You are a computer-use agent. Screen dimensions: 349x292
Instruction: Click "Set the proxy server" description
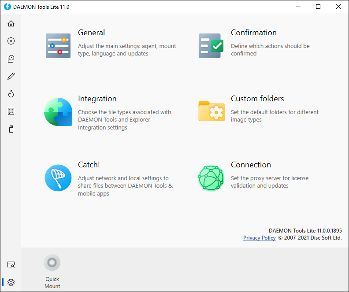pyautogui.click(x=270, y=182)
